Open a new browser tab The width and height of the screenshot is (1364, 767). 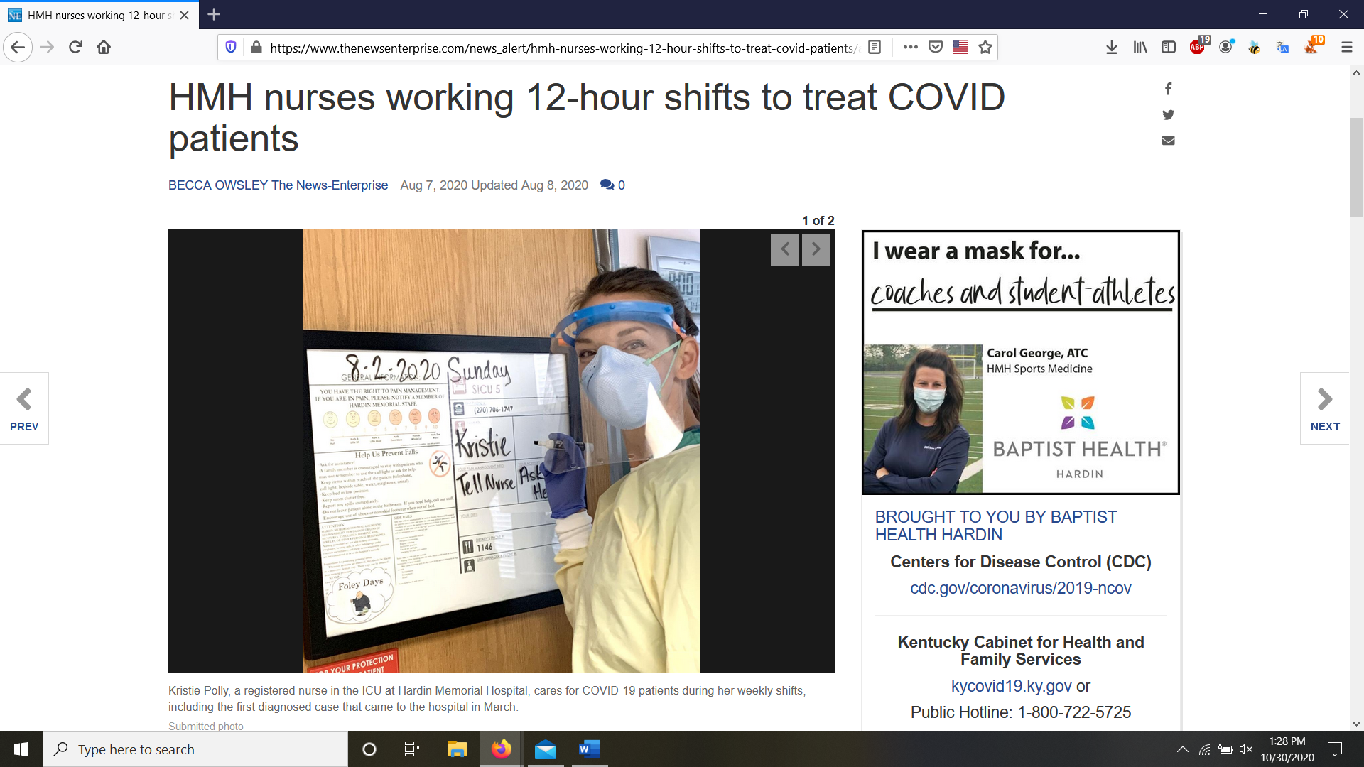point(214,14)
